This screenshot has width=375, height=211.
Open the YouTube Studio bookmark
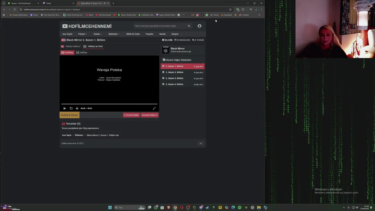pos(103,15)
